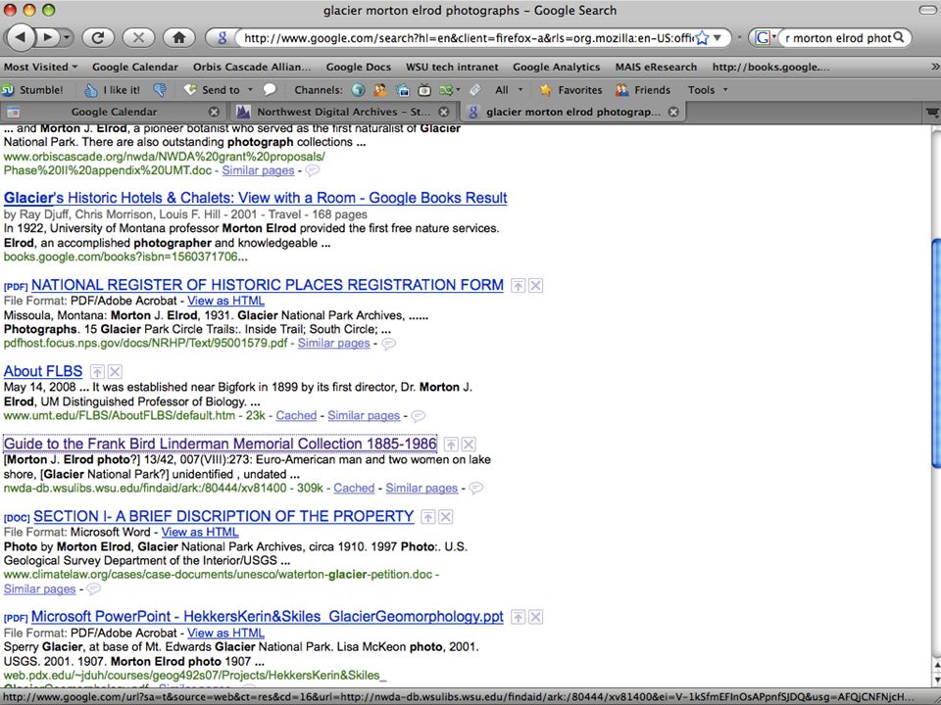The width and height of the screenshot is (941, 705).
Task: Open SECTION I- A BRIEF DISCRIPTION link
Action: [223, 516]
